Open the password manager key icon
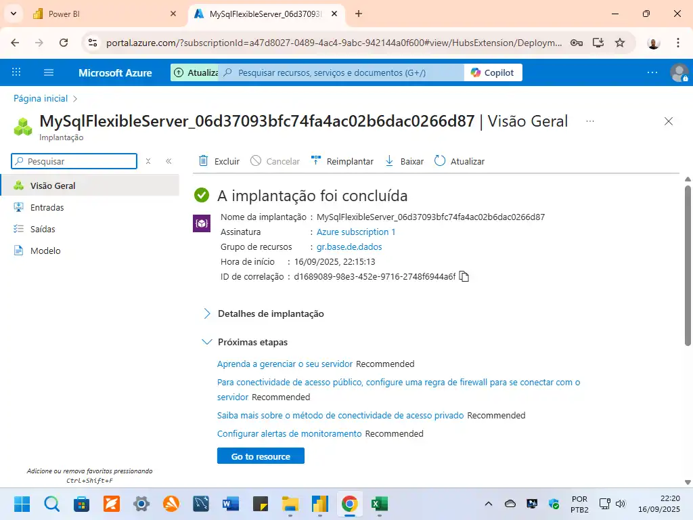Viewport: 693px width, 520px height. tap(577, 43)
